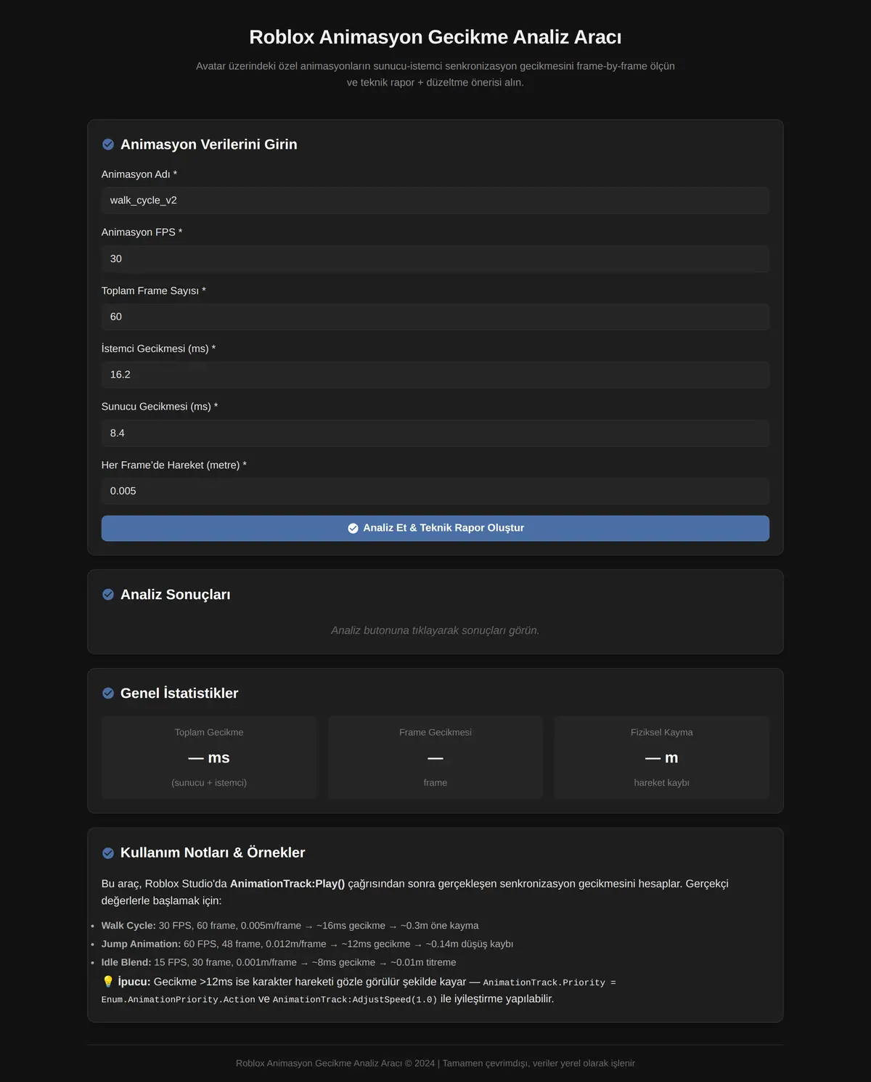The height and width of the screenshot is (1082, 871).
Task: Edit the İstemci Gecikmesi (ms) value
Action: [x=435, y=375]
